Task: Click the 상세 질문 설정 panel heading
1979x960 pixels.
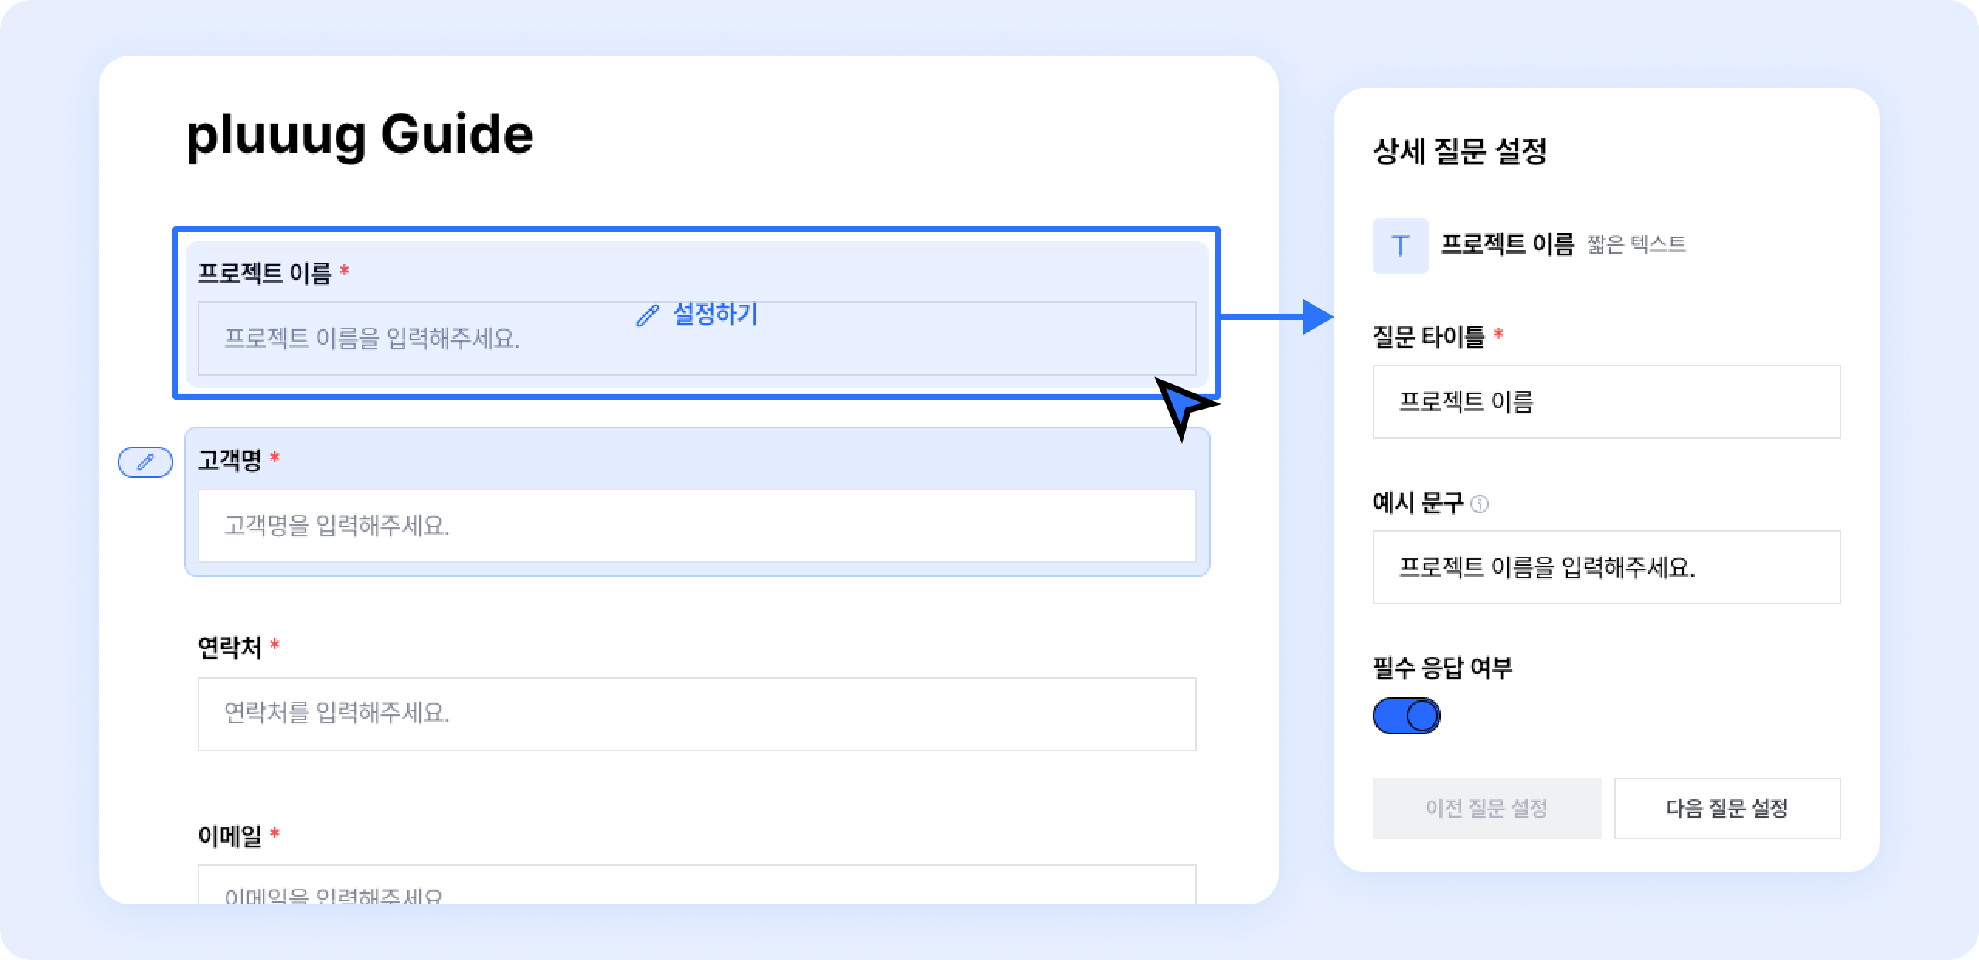Action: (1460, 151)
